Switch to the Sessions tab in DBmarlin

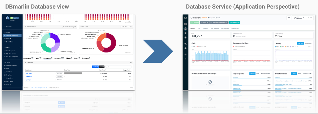point(59,58)
